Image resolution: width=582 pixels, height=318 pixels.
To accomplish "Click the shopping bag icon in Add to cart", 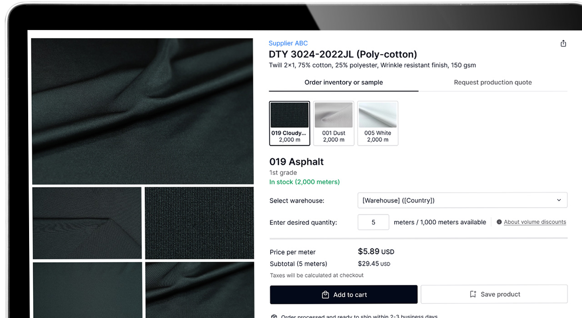I will pyautogui.click(x=325, y=295).
